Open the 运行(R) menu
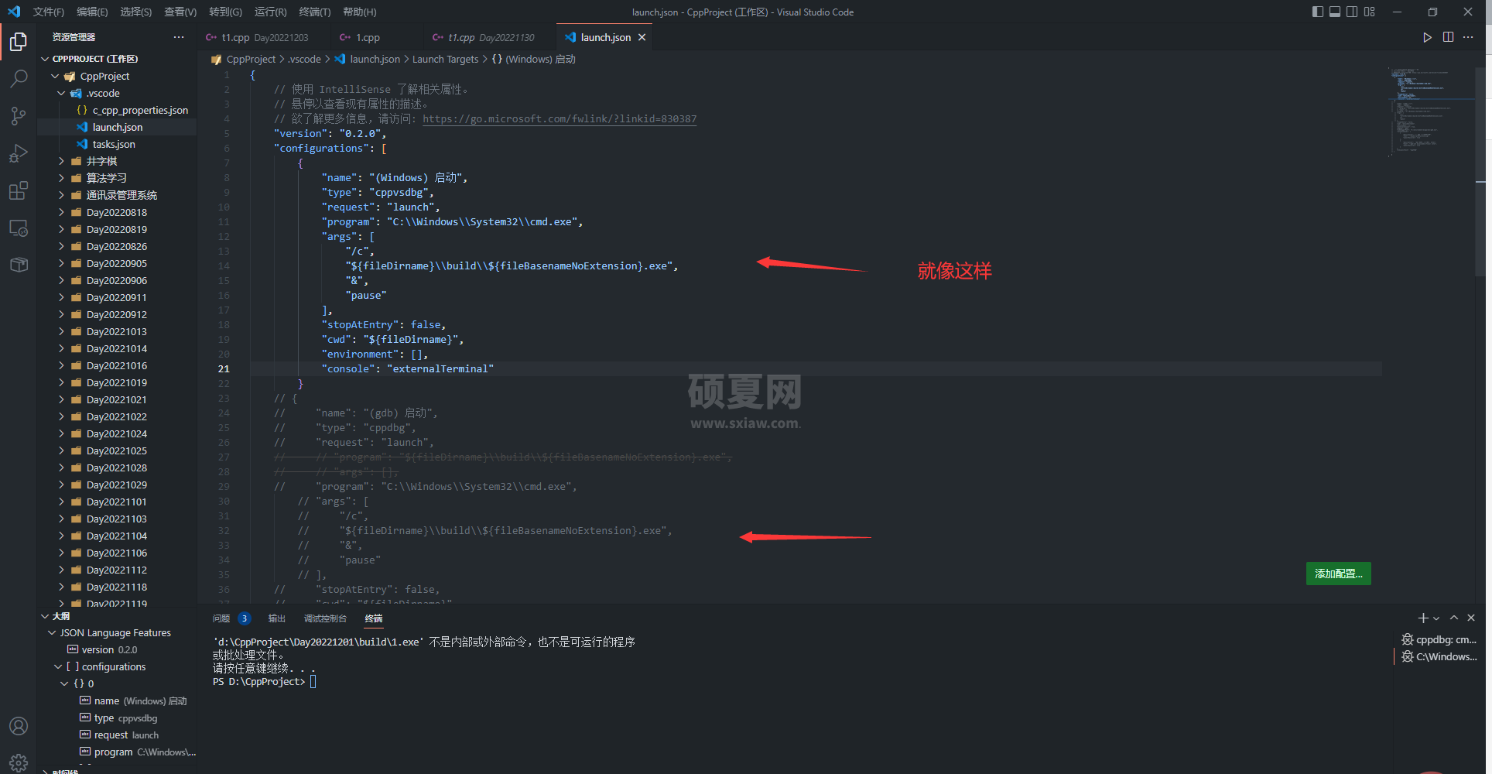Image resolution: width=1492 pixels, height=774 pixels. [x=270, y=12]
